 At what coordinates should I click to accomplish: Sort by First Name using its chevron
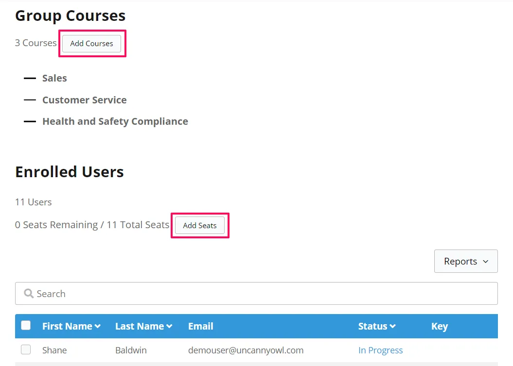(x=98, y=327)
